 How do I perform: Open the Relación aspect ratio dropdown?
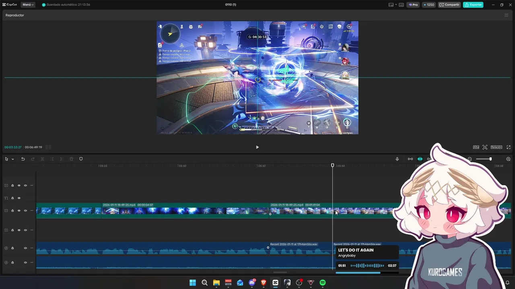click(x=496, y=147)
